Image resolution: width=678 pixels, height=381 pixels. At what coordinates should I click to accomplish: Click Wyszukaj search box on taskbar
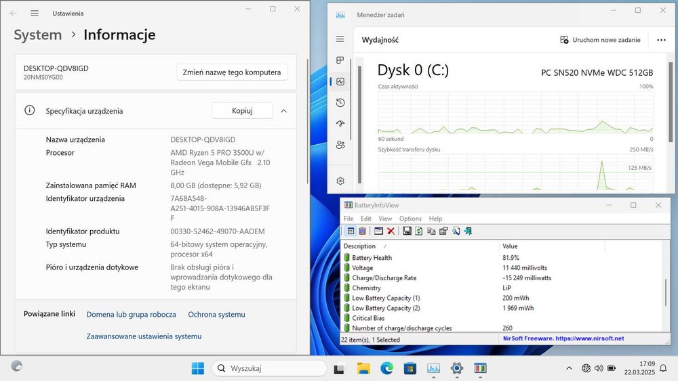(x=269, y=368)
